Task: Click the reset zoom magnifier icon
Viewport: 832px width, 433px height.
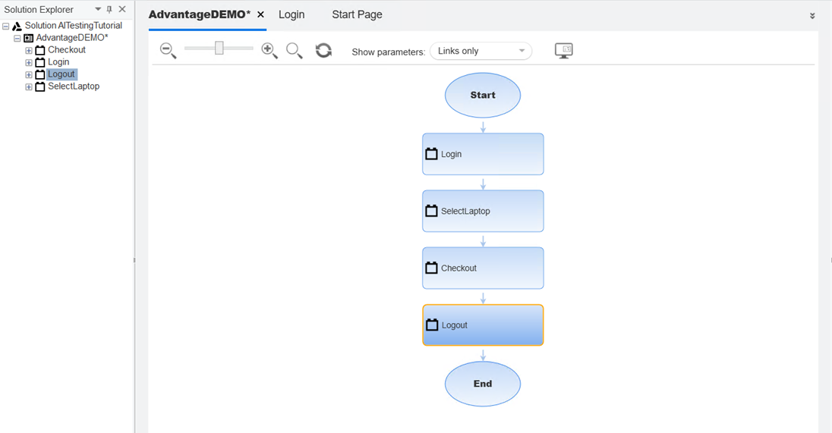Action: [x=294, y=51]
